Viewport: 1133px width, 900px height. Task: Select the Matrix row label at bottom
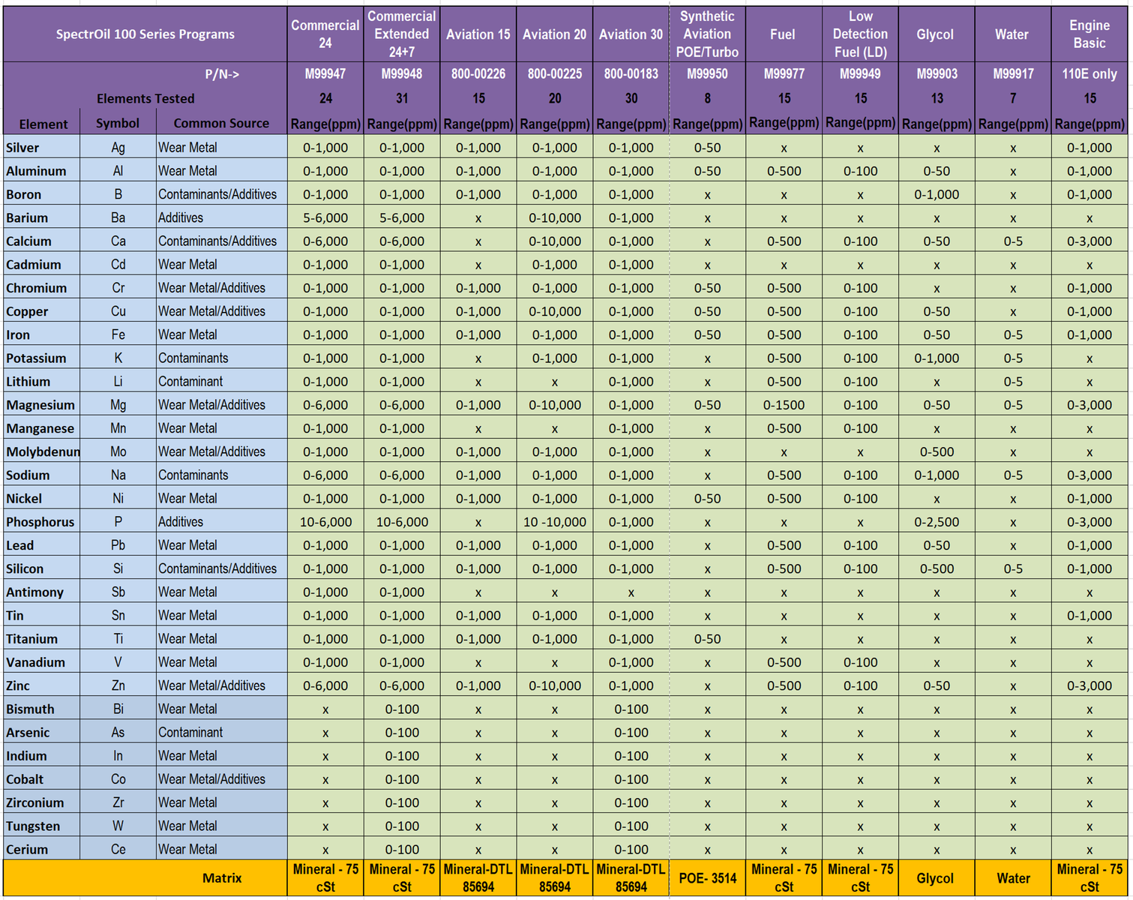pyautogui.click(x=221, y=878)
